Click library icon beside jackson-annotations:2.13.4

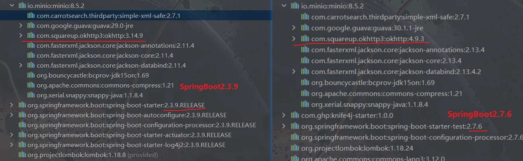point(304,50)
